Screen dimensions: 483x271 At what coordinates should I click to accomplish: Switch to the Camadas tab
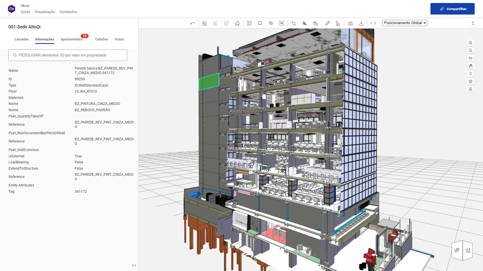click(x=21, y=39)
